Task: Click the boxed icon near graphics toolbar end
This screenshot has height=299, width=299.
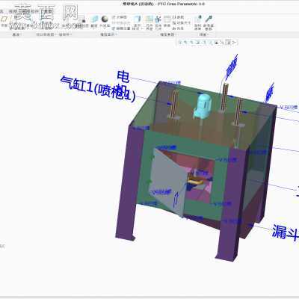Action: (228, 43)
